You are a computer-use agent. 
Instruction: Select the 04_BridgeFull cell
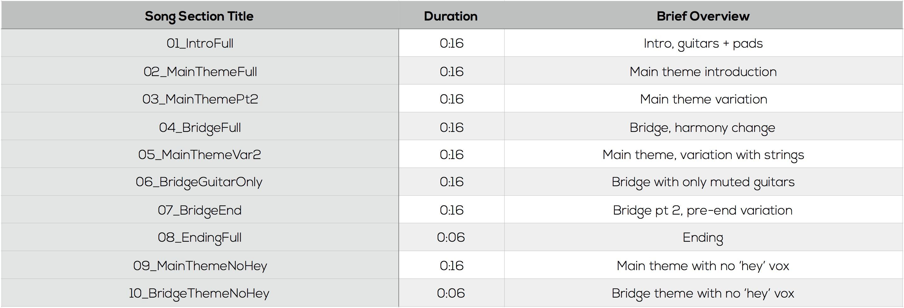200,127
